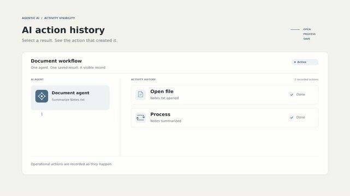Open the Process activity entry
350x196 pixels.
tap(224, 118)
